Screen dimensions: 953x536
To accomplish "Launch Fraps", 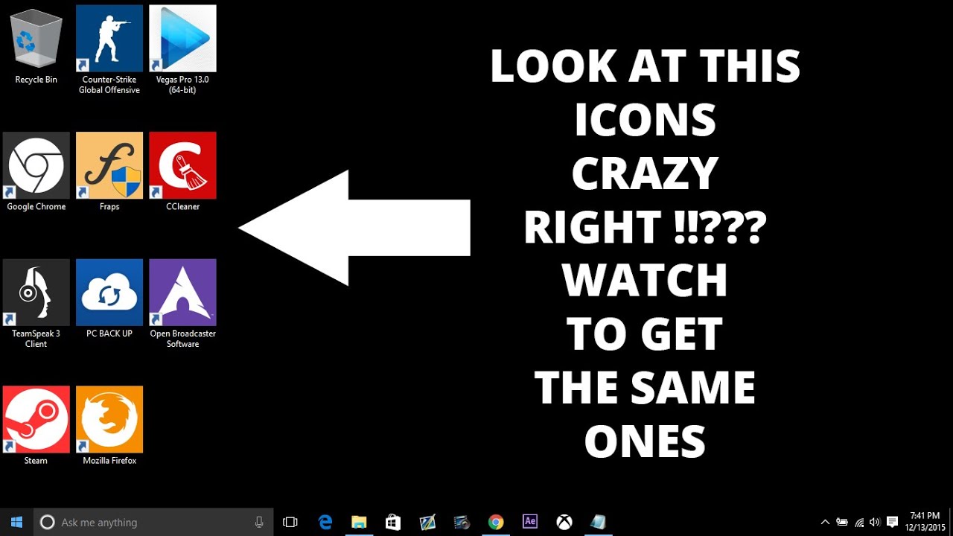I will tap(109, 165).
